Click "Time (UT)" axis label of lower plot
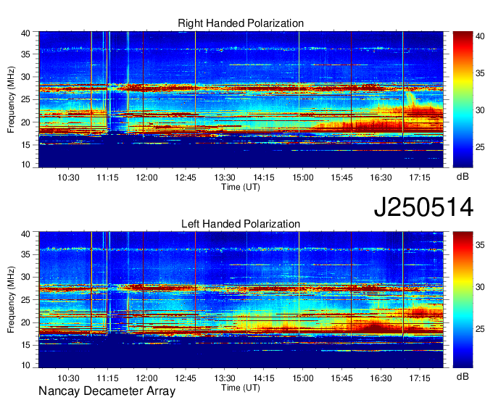Screen dimensions: 493x400 pos(241,388)
